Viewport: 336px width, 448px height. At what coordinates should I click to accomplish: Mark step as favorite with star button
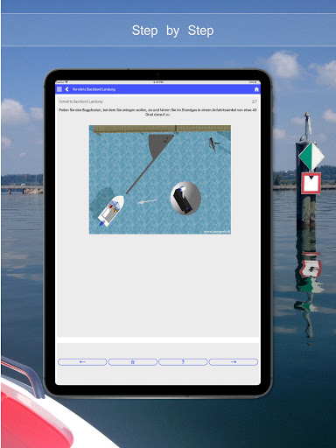133,362
